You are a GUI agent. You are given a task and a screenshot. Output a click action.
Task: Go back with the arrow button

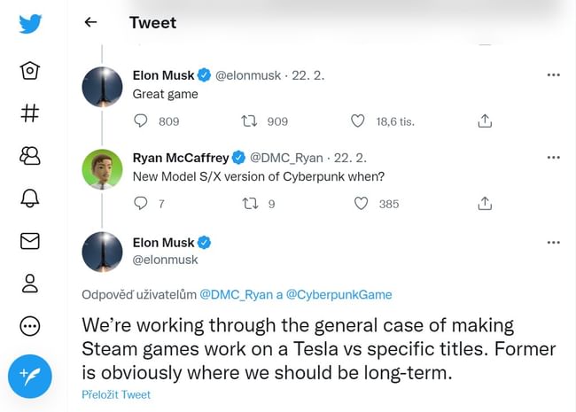pos(90,23)
